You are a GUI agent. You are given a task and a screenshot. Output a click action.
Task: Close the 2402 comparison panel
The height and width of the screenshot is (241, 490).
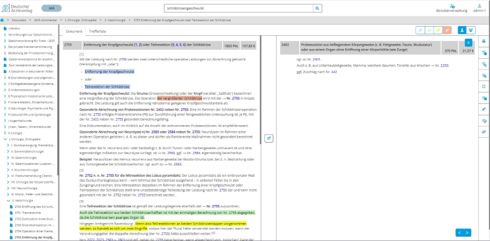(x=468, y=42)
